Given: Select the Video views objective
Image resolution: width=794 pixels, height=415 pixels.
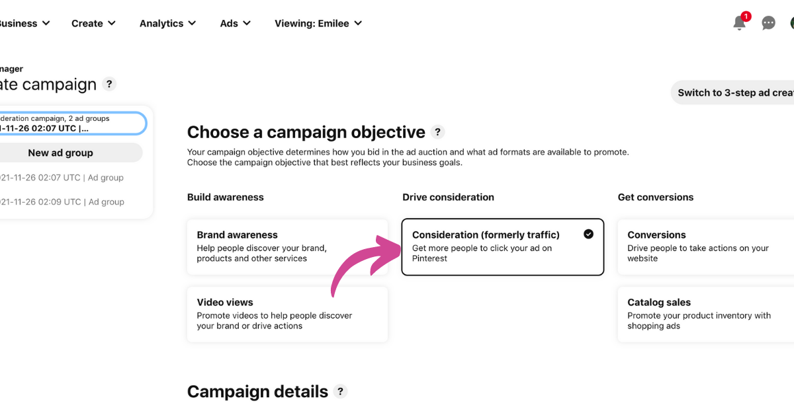Looking at the screenshot, I should tap(287, 314).
